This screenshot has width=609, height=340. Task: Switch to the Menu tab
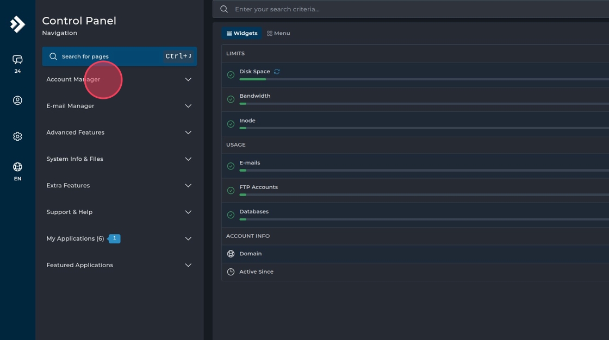coord(278,33)
